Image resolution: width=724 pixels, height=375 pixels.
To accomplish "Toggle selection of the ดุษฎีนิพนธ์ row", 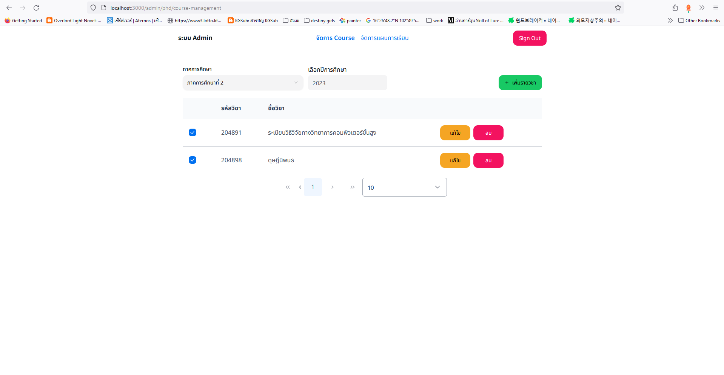I will [193, 160].
